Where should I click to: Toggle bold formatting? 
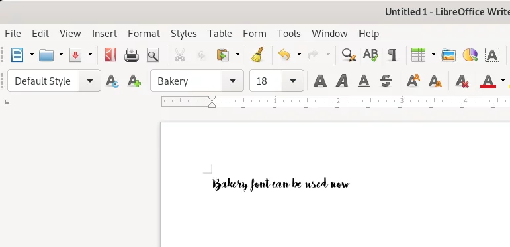click(320, 81)
